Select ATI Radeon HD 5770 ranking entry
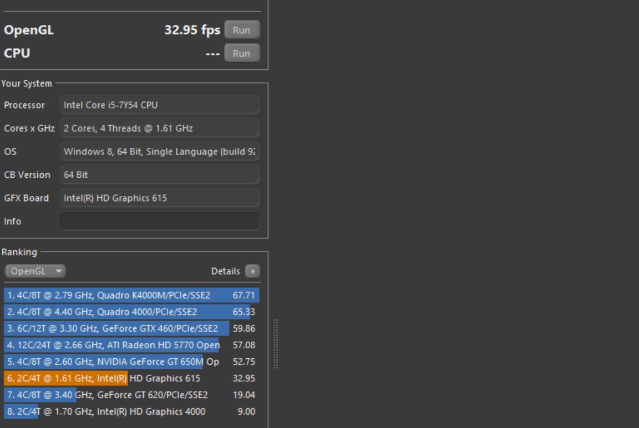The height and width of the screenshot is (428, 639). (x=131, y=345)
